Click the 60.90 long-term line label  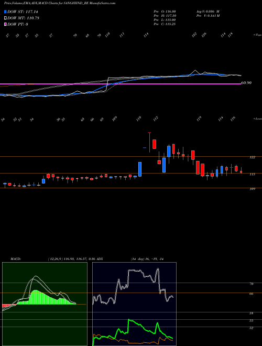(247, 83)
